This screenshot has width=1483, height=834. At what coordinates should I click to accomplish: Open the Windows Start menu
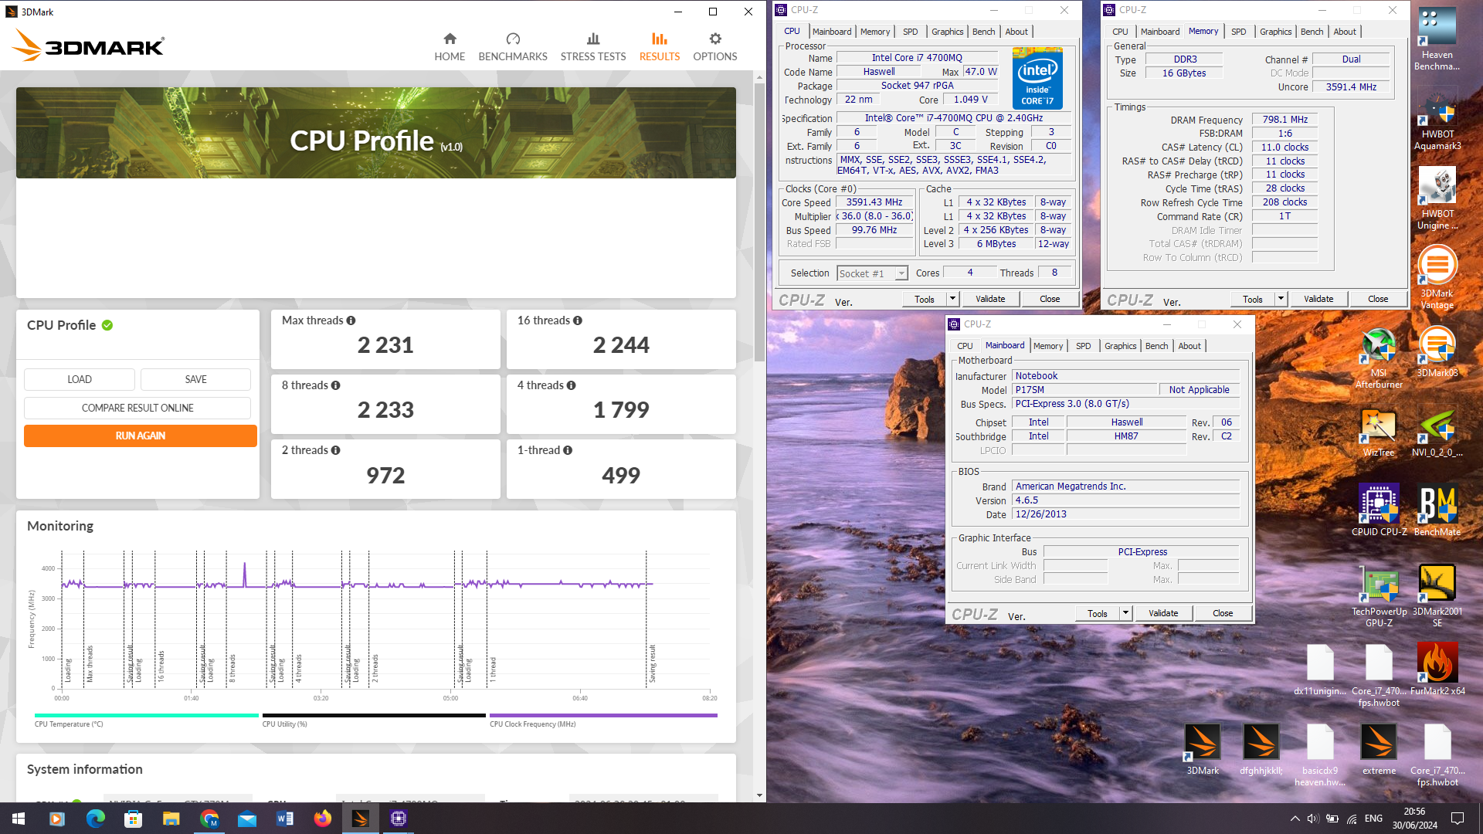[x=19, y=819]
